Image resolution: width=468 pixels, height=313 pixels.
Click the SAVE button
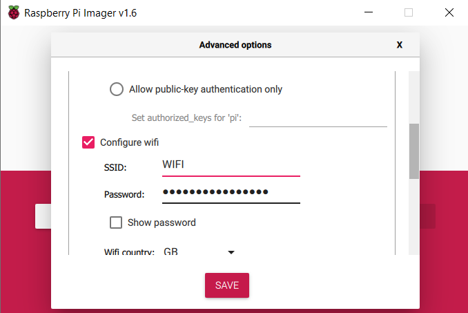click(x=227, y=285)
